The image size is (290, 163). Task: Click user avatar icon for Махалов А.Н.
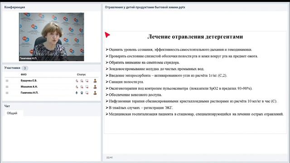point(95,86)
